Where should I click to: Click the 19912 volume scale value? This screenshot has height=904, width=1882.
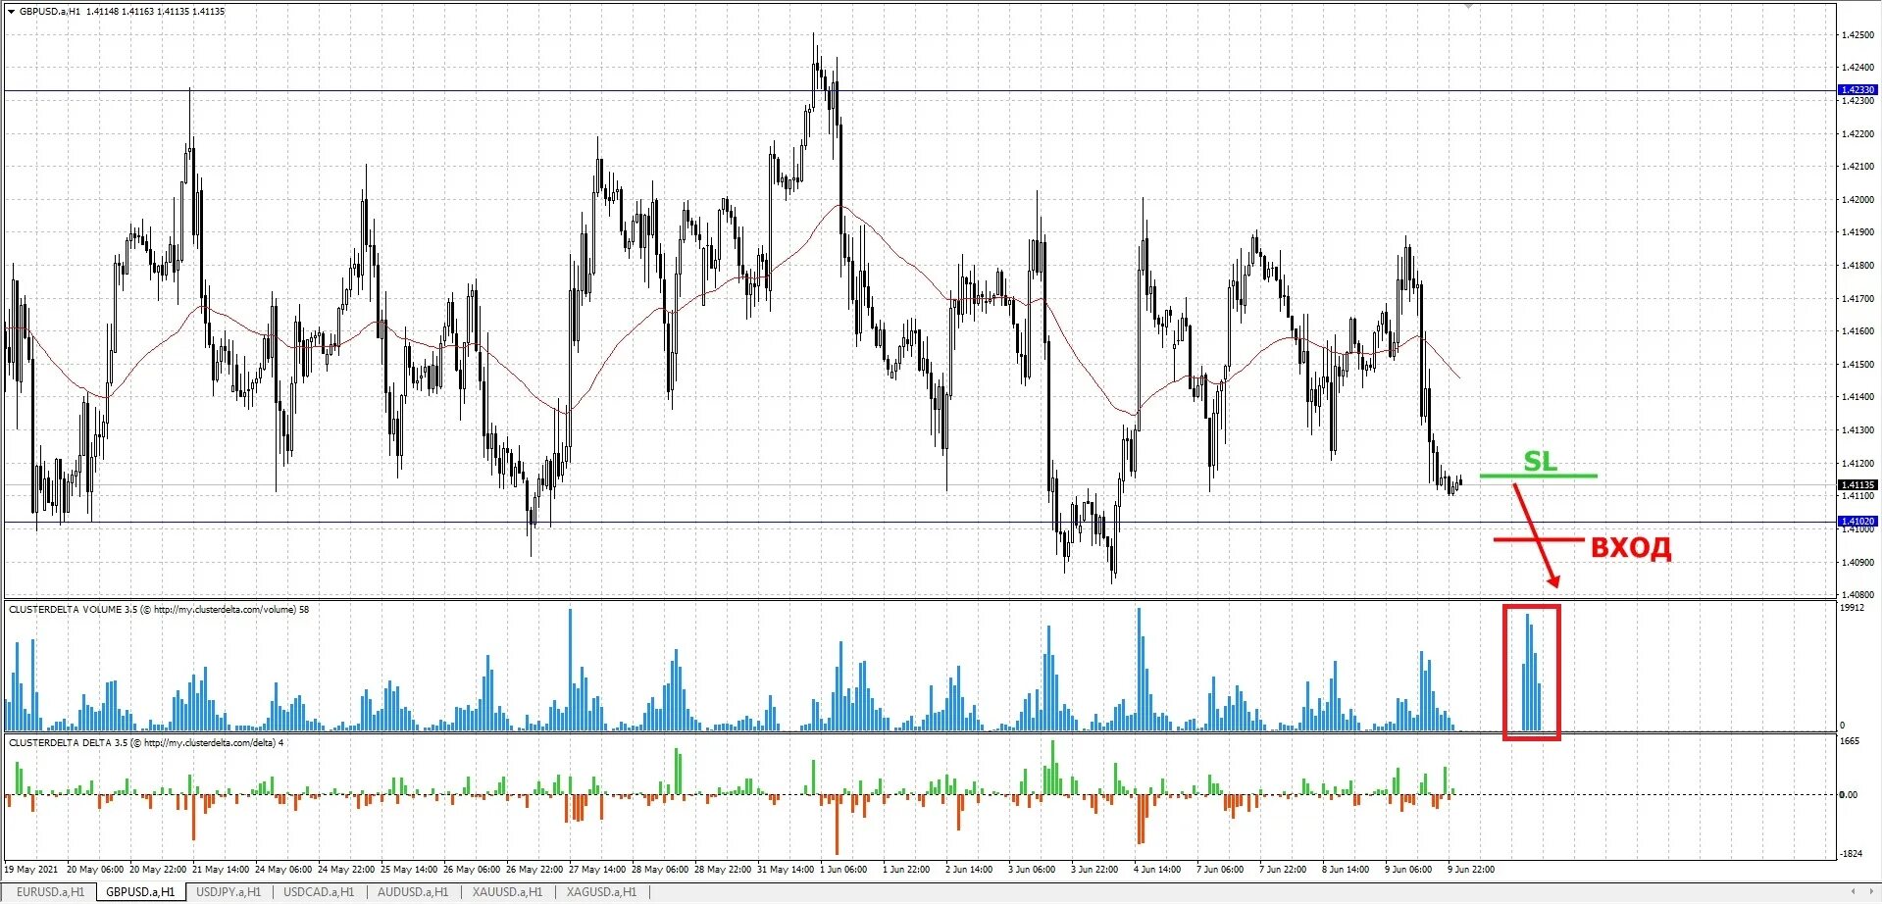(x=1852, y=608)
